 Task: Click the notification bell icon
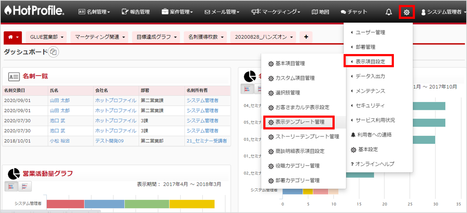point(389,12)
